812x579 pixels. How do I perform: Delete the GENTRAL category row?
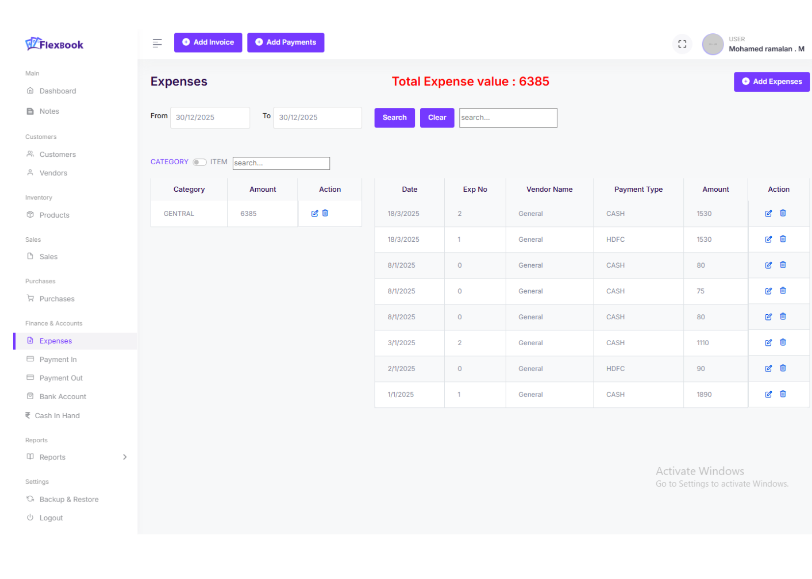pos(325,213)
